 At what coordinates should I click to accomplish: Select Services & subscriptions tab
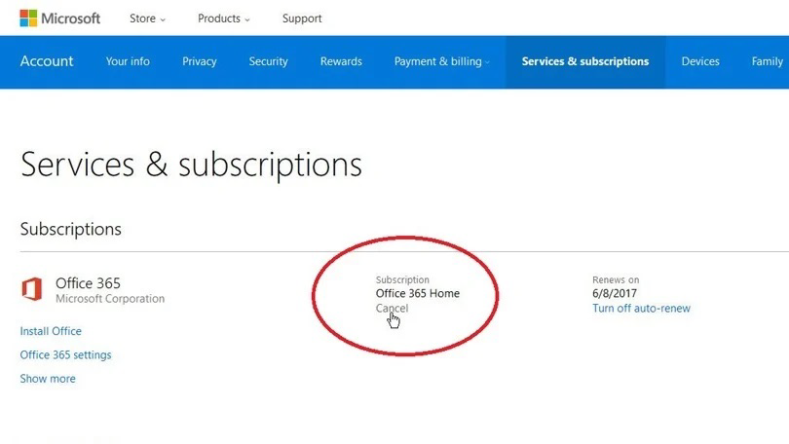click(x=584, y=61)
